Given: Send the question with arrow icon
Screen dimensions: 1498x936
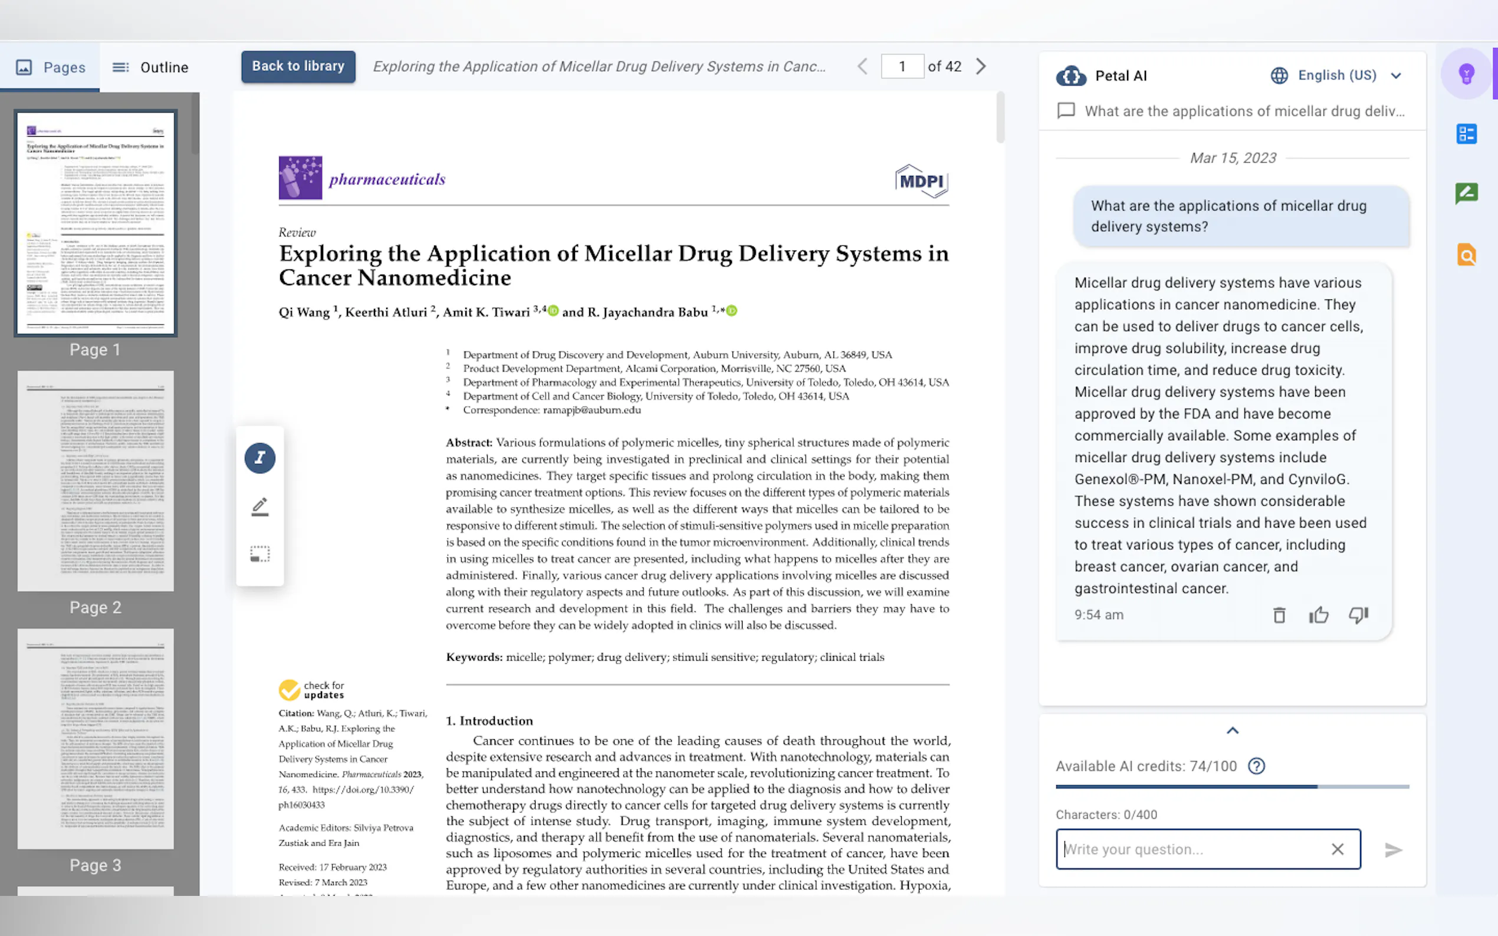Looking at the screenshot, I should pos(1392,849).
